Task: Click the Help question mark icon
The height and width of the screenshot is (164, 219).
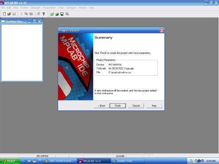Action: 44,14
